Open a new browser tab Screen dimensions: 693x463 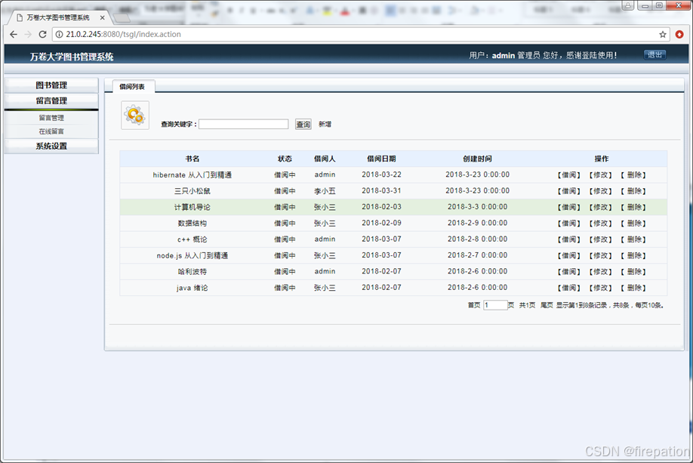coord(122,18)
